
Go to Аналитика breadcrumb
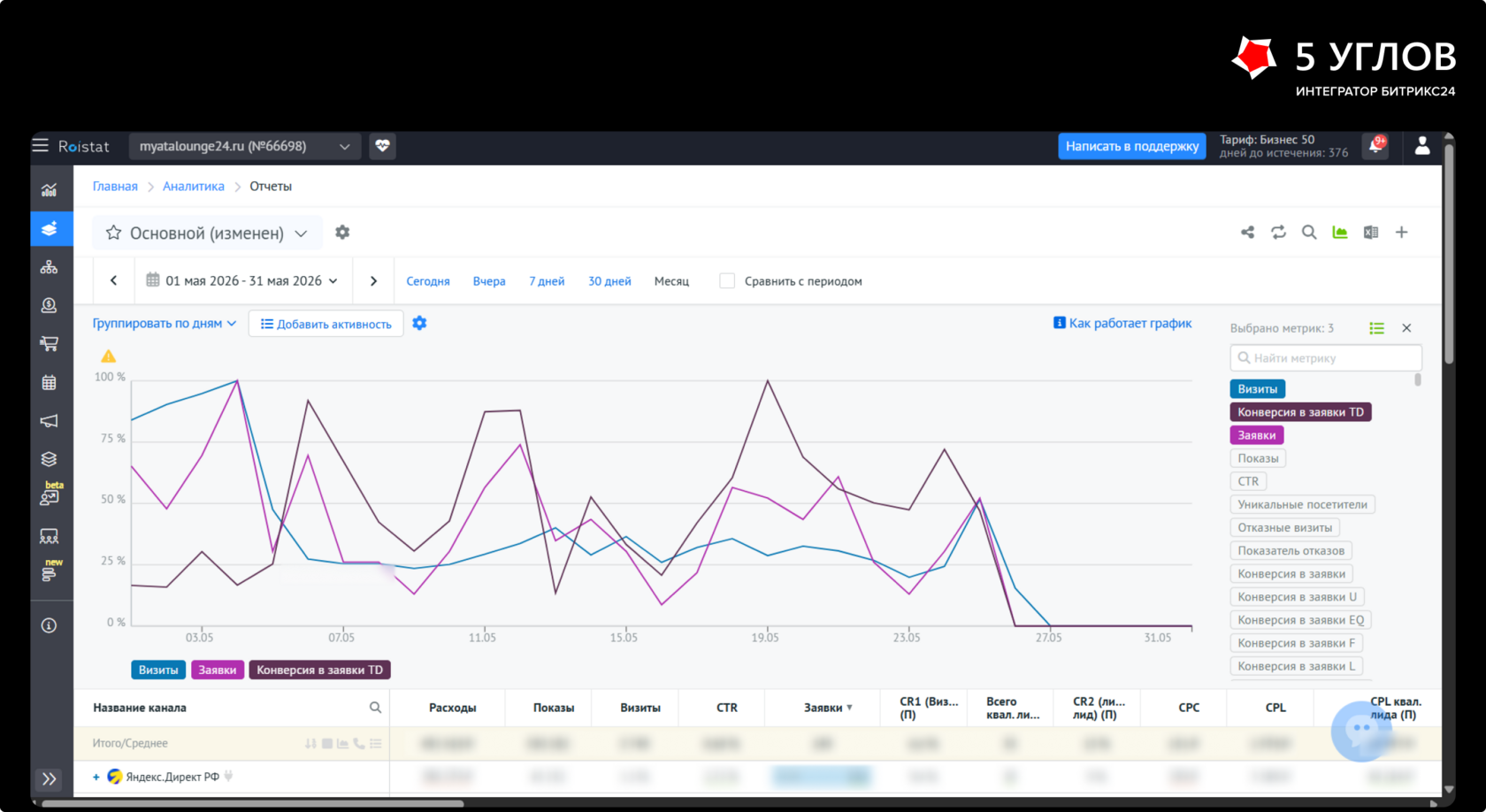click(194, 187)
